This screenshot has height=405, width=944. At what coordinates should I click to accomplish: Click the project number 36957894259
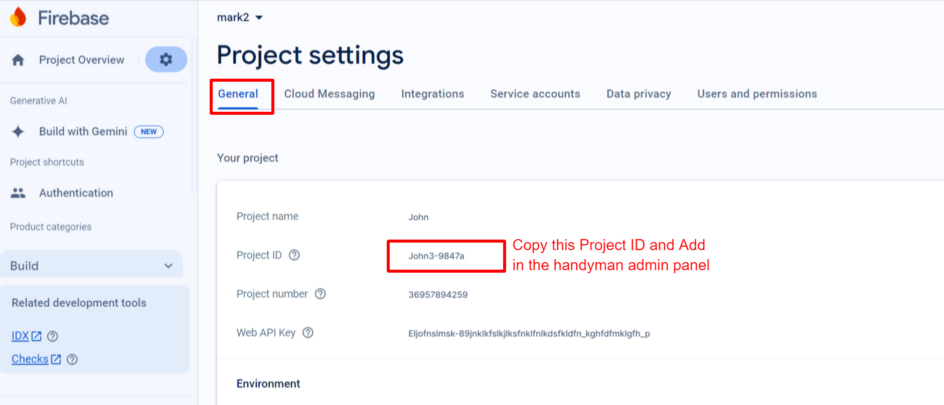click(x=438, y=295)
